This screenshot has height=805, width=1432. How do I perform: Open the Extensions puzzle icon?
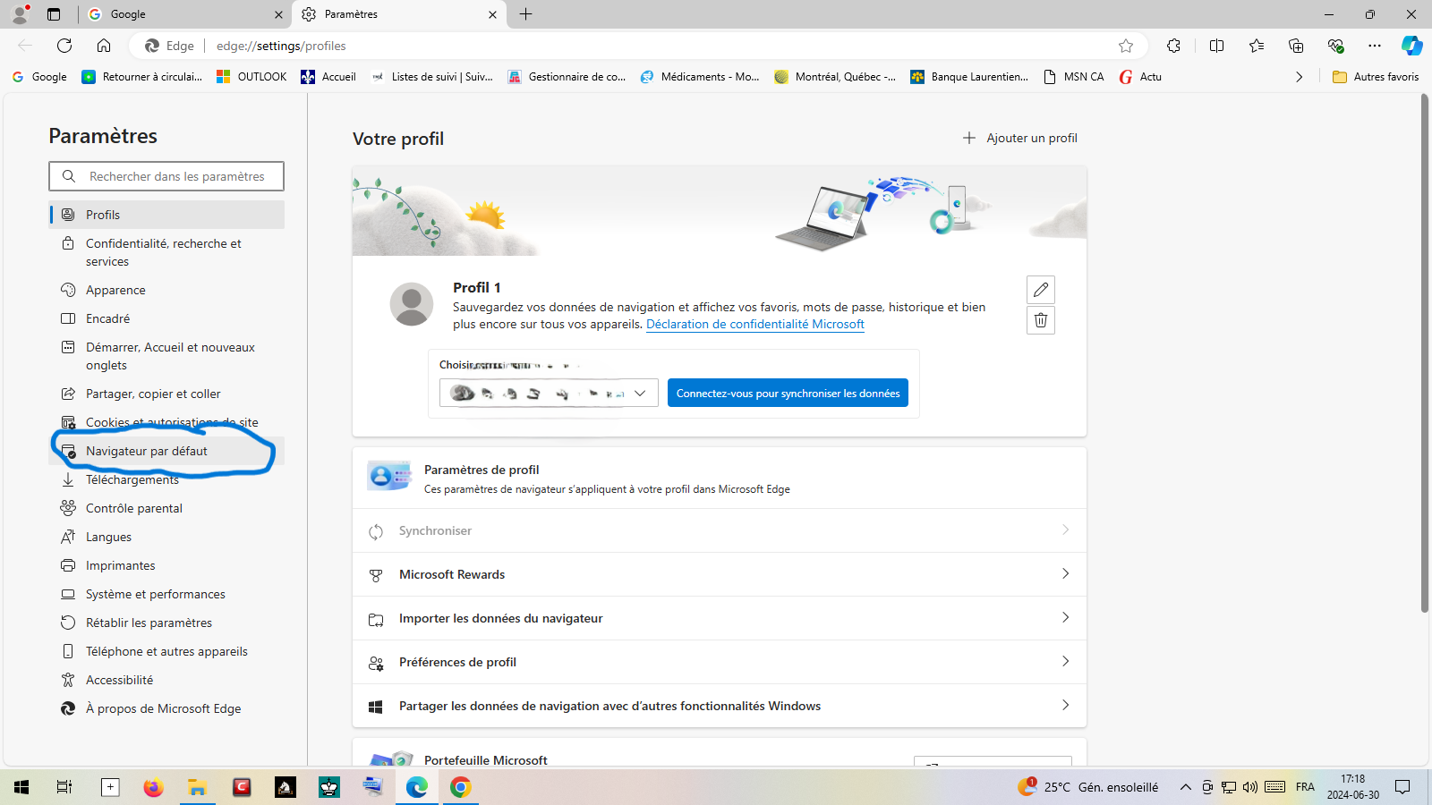tap(1173, 46)
